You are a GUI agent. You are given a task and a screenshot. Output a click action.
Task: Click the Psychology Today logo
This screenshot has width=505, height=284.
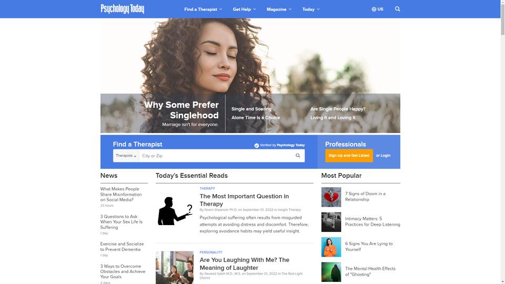123,9
